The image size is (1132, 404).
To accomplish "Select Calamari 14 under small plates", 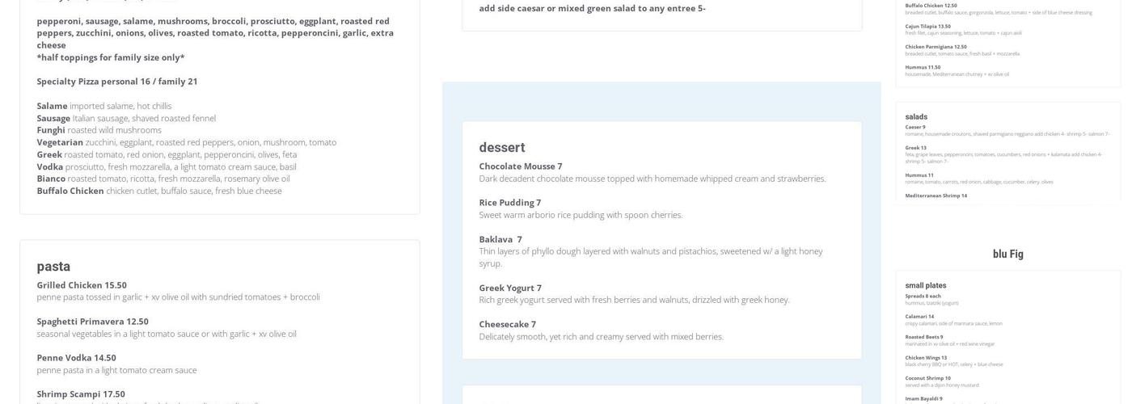I will [x=919, y=317].
